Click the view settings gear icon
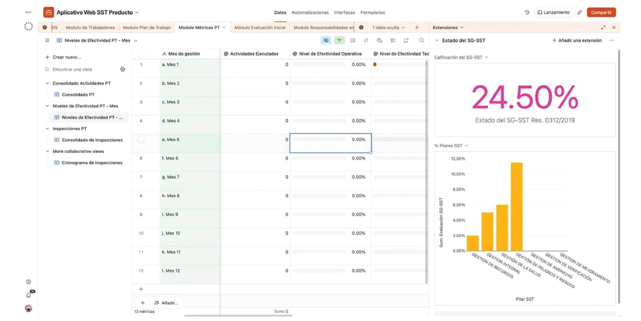 123,69
